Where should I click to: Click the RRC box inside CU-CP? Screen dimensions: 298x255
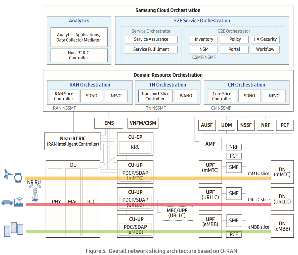pos(135,147)
